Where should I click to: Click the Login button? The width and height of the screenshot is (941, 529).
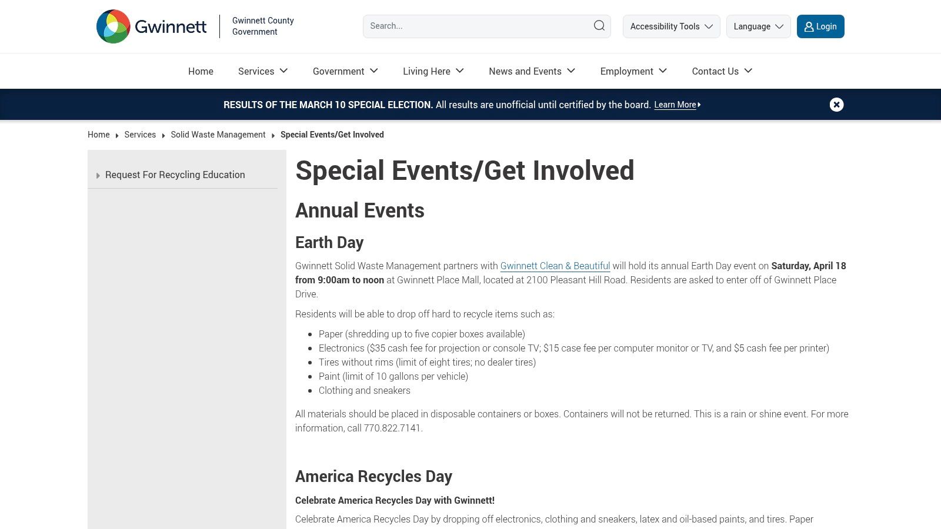(x=820, y=26)
